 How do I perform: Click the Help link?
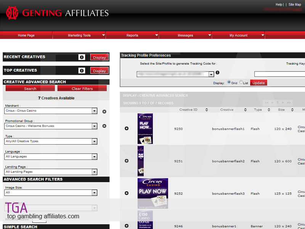(x=279, y=5)
